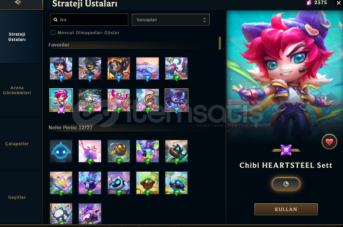Toggle the favorite heart for Chibi HEARTSTEEL Sett
The width and height of the screenshot is (343, 227).
pyautogui.click(x=329, y=142)
